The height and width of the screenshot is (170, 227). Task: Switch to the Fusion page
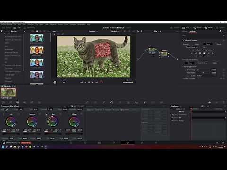114,143
